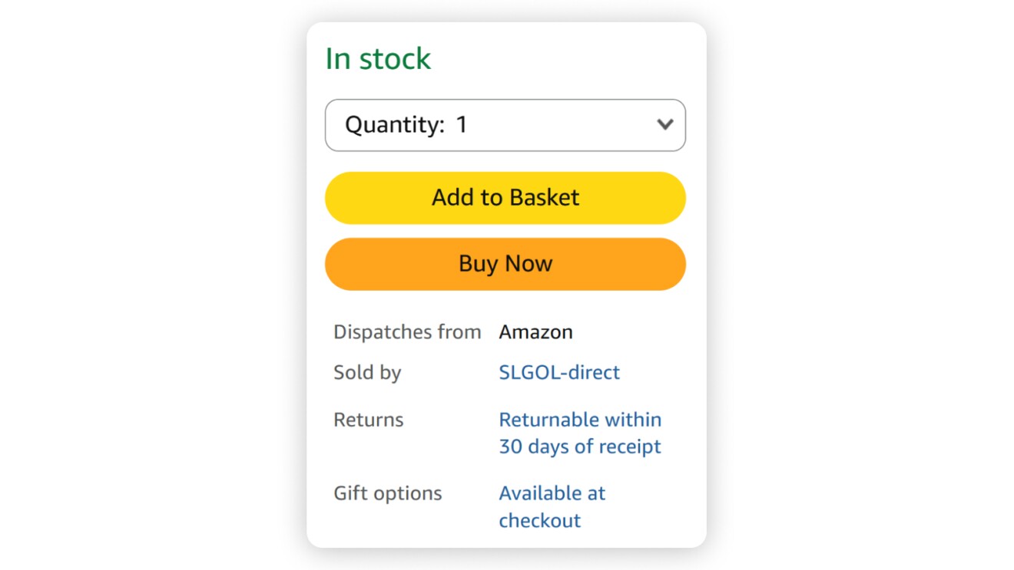The image size is (1014, 570).
Task: Open the Quantity dropdown
Action: click(x=505, y=125)
